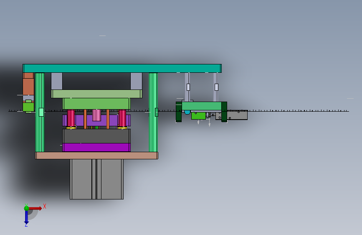Viewport: 362px width, 235px height.
Task: Select the right thin orange pin
Action: pyautogui.click(x=108, y=119)
